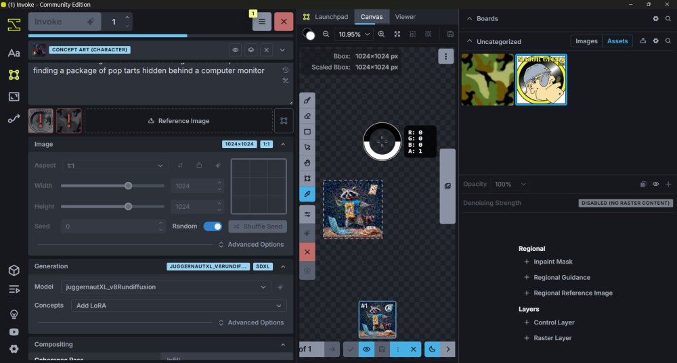Switch to the Viewer tab

tap(405, 17)
